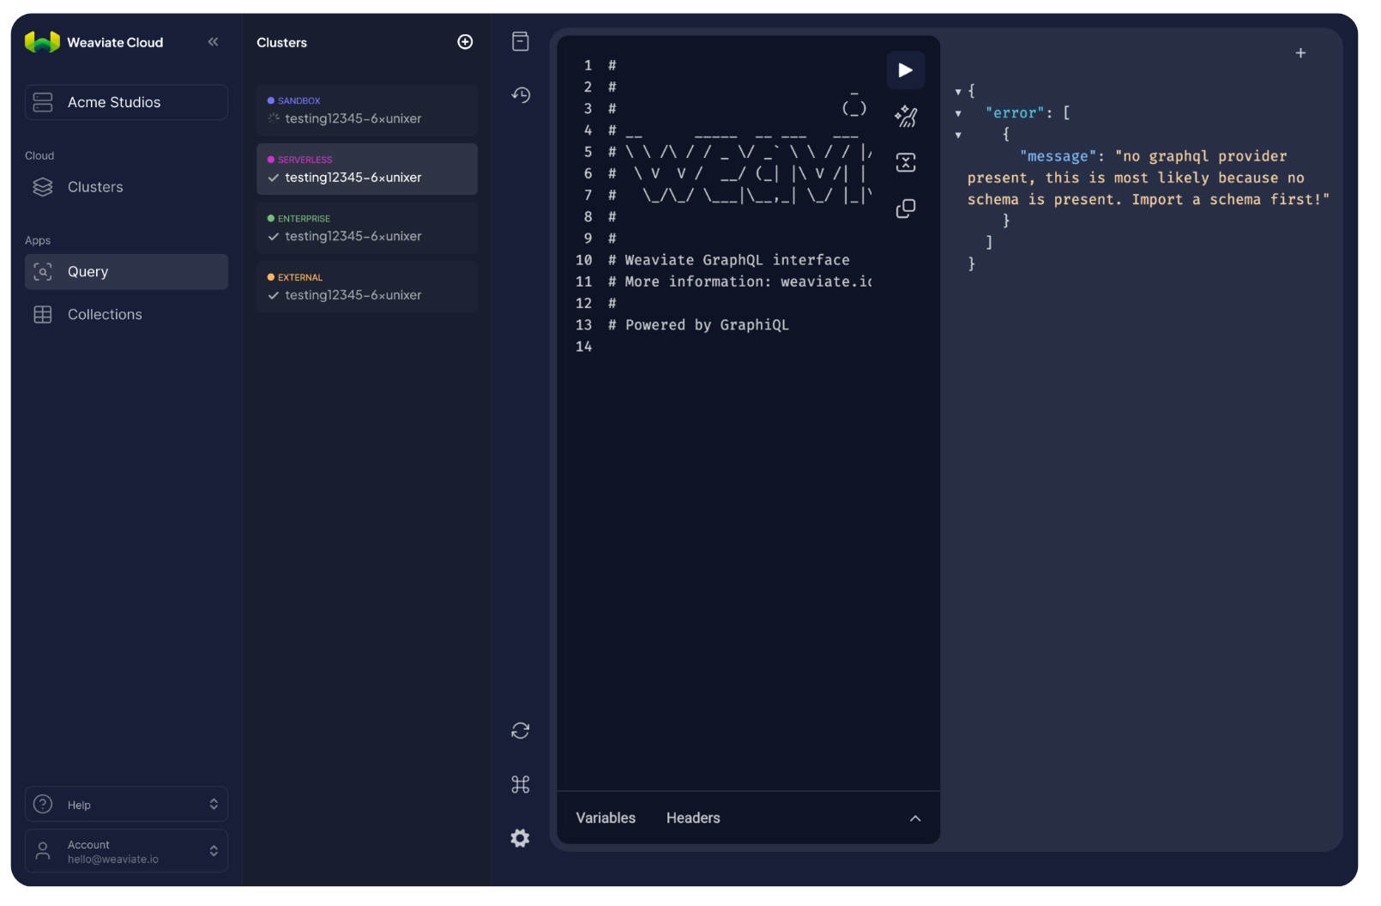Go to Clusters in Cloud section
Viewport: 1381px width, 906px height.
[x=126, y=187]
